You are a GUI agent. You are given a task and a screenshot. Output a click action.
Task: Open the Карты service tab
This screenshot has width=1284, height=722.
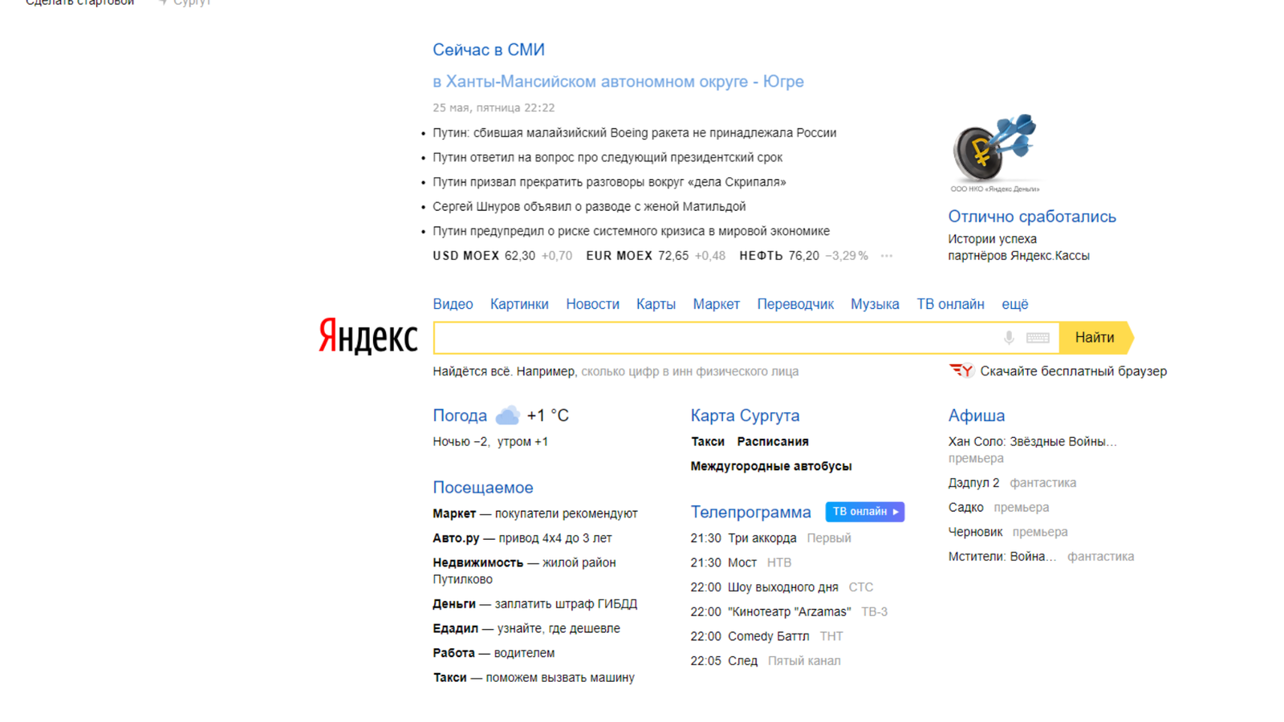click(656, 304)
